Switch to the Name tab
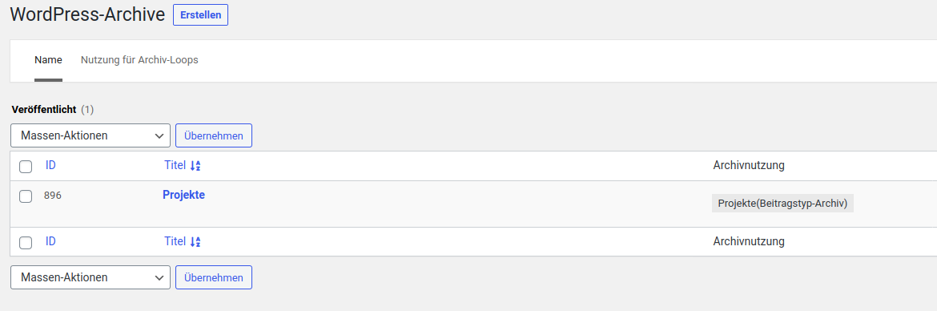The height and width of the screenshot is (311, 937). 48,60
